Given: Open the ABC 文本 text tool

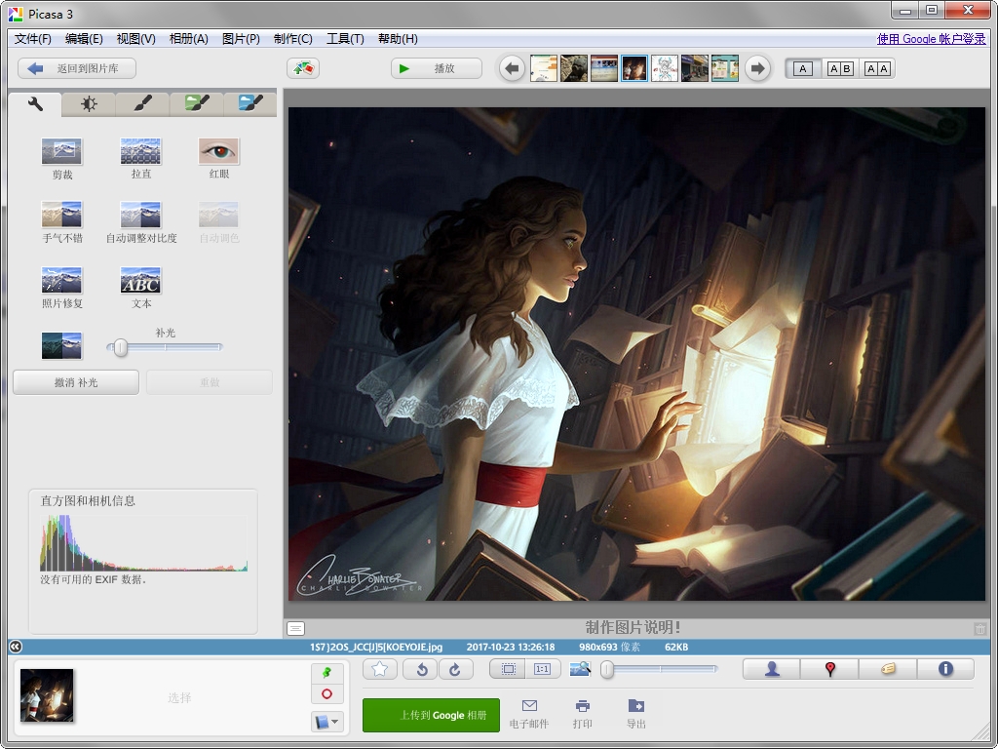Looking at the screenshot, I should point(139,280).
